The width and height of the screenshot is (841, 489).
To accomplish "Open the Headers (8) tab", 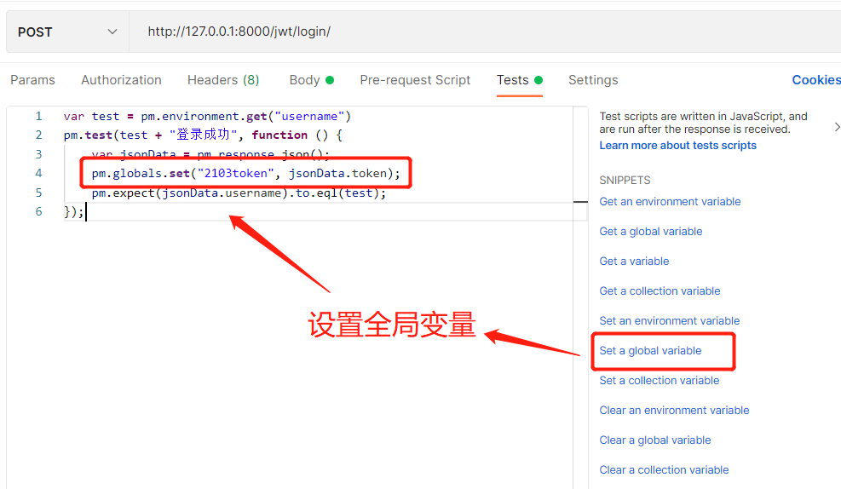I will [223, 80].
